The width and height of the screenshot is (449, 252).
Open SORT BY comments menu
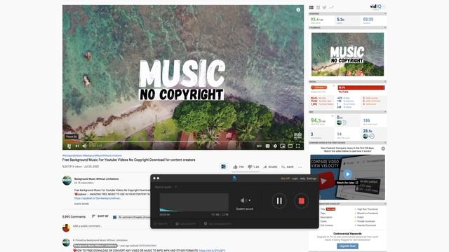click(100, 216)
